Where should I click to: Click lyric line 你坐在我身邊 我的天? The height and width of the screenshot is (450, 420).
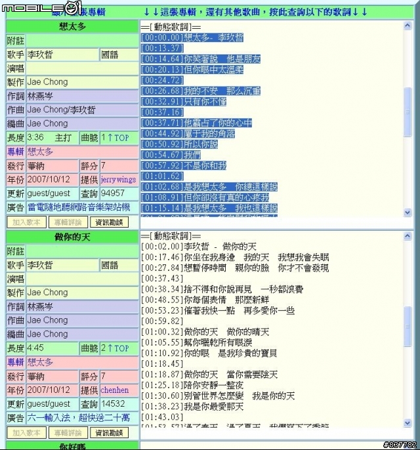pos(226,257)
